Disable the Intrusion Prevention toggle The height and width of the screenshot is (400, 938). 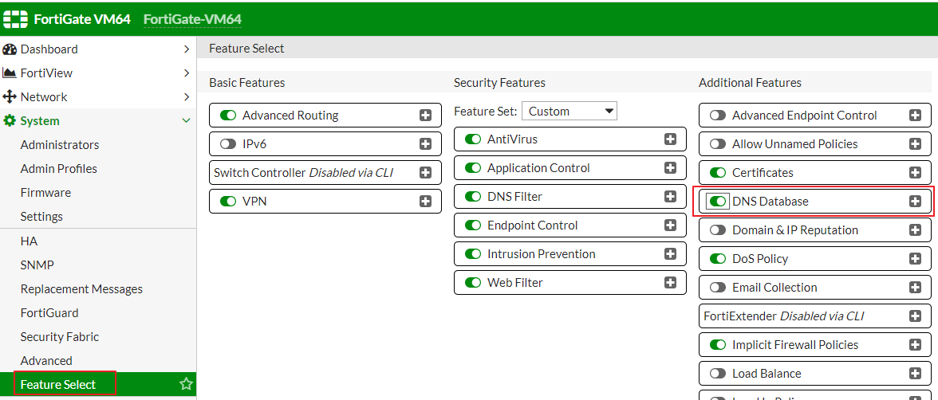point(472,254)
